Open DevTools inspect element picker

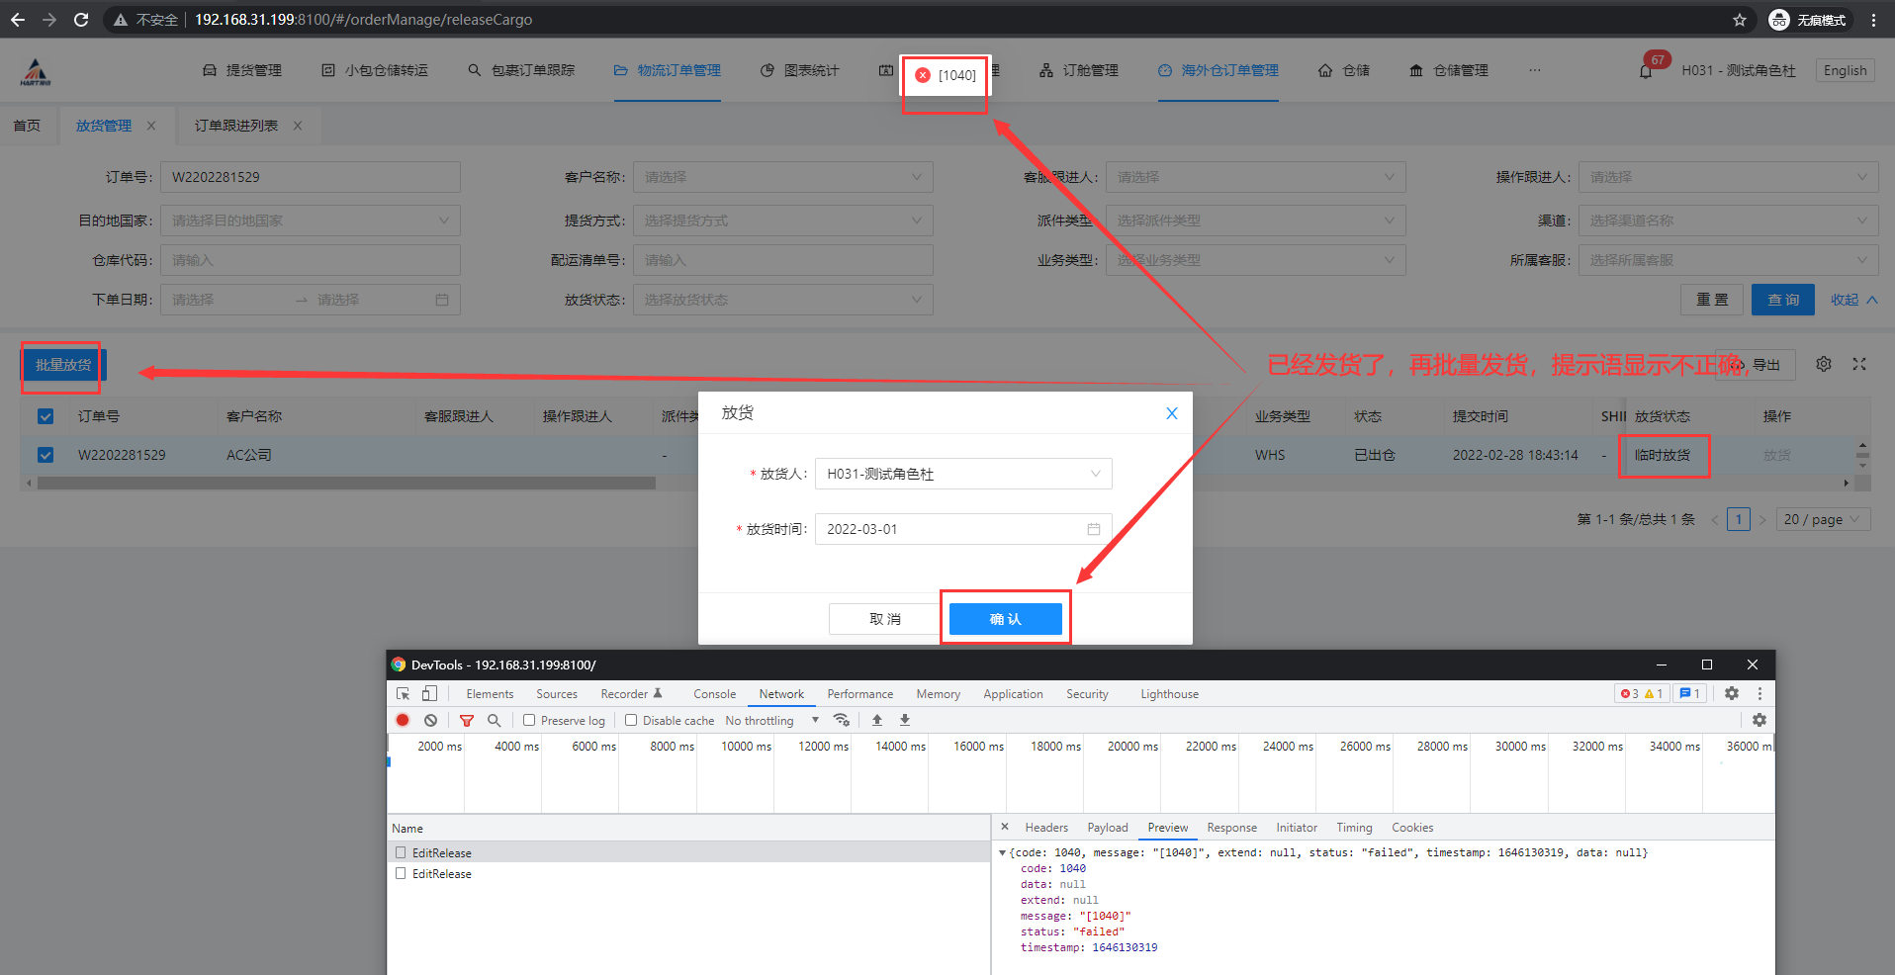pyautogui.click(x=403, y=693)
